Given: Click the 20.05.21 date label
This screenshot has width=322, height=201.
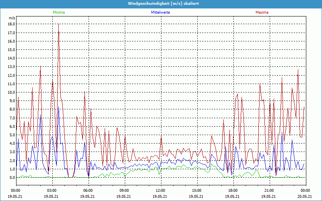Looking at the screenshot, I should point(305,197).
